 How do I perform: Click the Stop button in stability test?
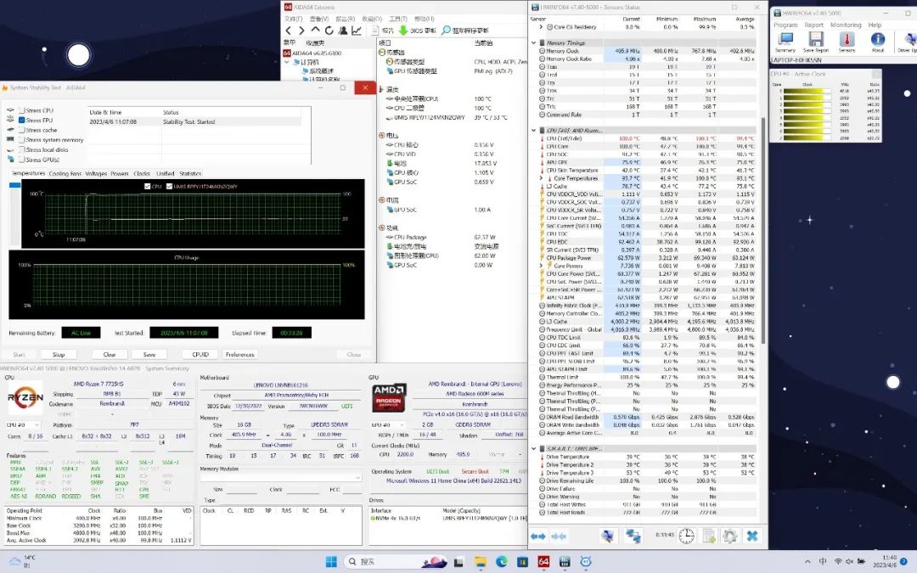click(x=59, y=354)
